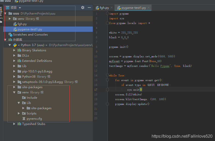Click the pip-10.0.1-py3.8.egg folder icon

point(19,71)
